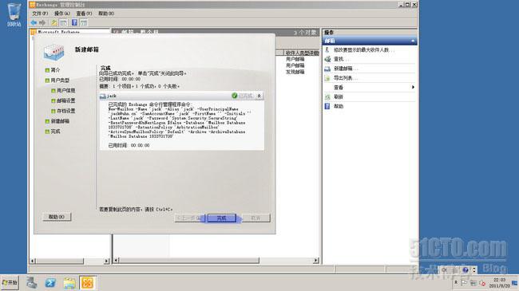The image size is (519, 291).
Task: Expand the 查看 submenu arrow
Action: click(413, 88)
